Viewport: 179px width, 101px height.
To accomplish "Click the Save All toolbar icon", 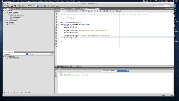I will [15, 6].
